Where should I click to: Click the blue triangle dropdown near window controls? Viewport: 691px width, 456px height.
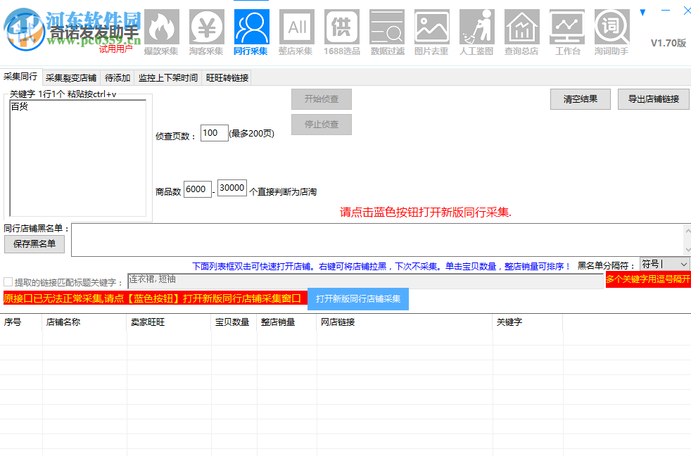[642, 12]
